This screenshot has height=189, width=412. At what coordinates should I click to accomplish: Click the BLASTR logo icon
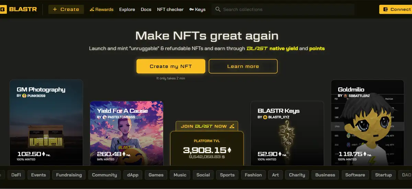2,10
